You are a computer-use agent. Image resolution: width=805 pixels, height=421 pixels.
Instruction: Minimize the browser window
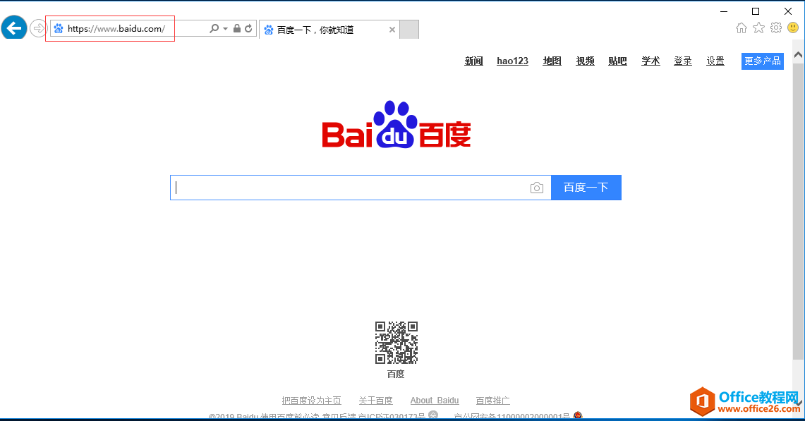(x=724, y=11)
